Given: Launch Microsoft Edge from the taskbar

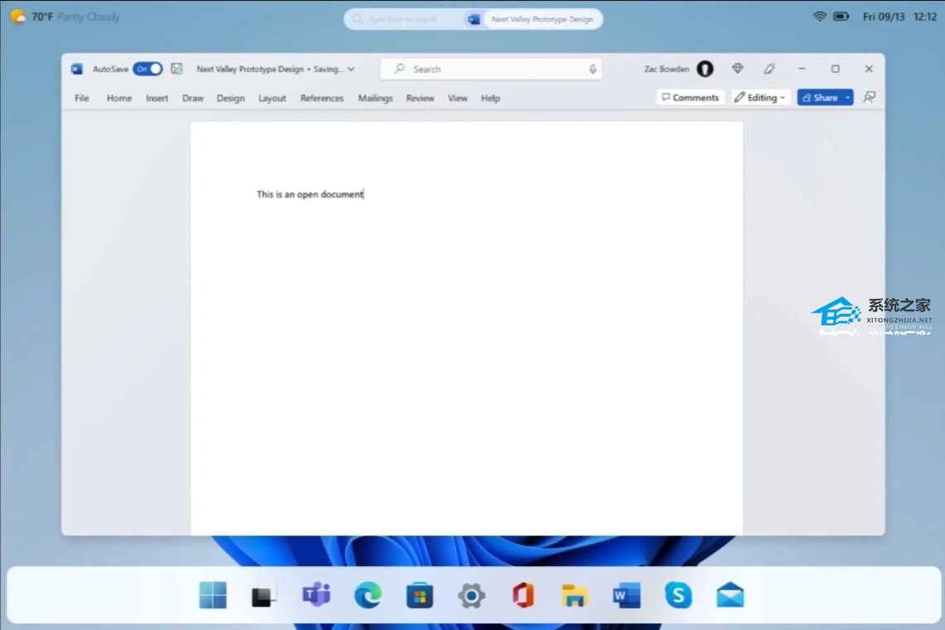Looking at the screenshot, I should point(368,594).
